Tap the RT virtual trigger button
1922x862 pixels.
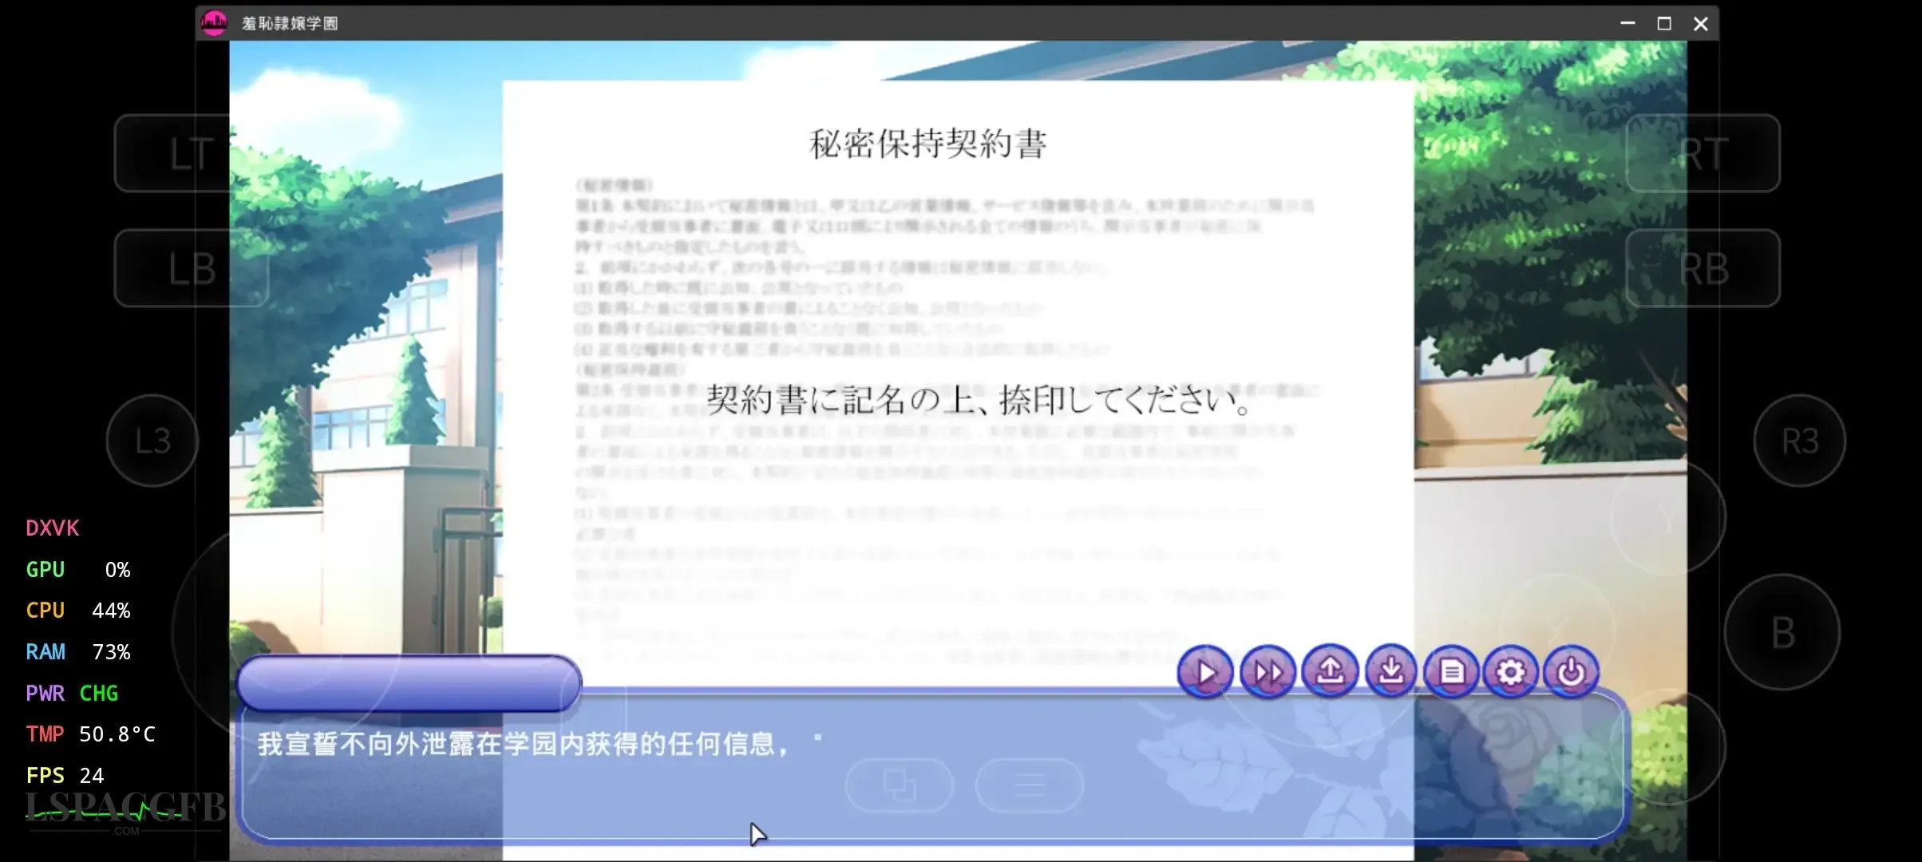(x=1703, y=153)
